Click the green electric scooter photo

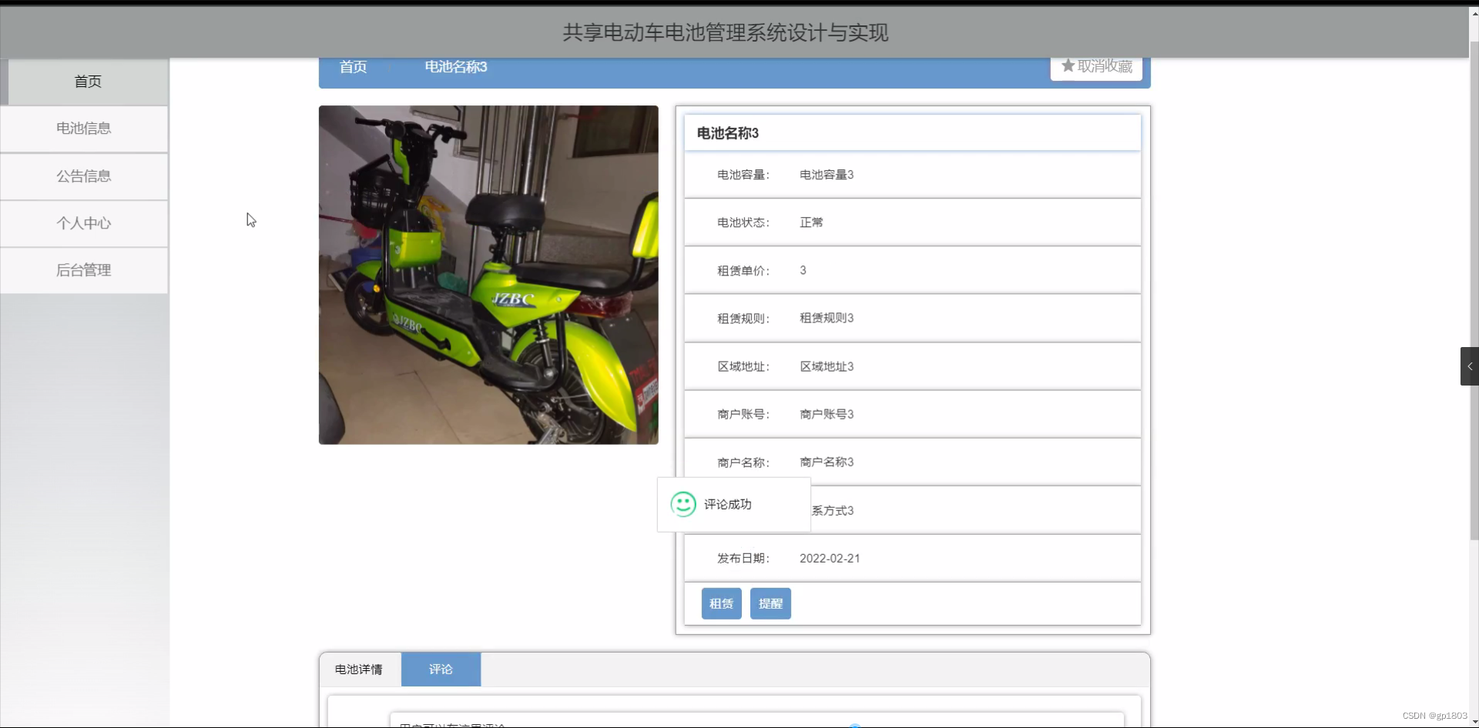[488, 275]
